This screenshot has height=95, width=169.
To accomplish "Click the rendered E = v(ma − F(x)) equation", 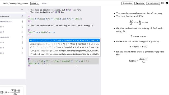I will pos(138,47).
